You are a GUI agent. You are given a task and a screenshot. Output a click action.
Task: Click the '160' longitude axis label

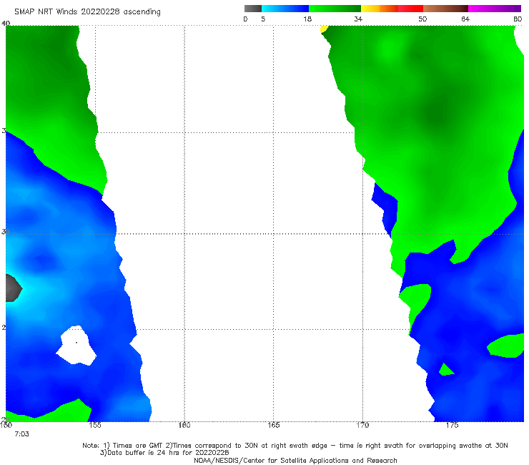[184, 425]
